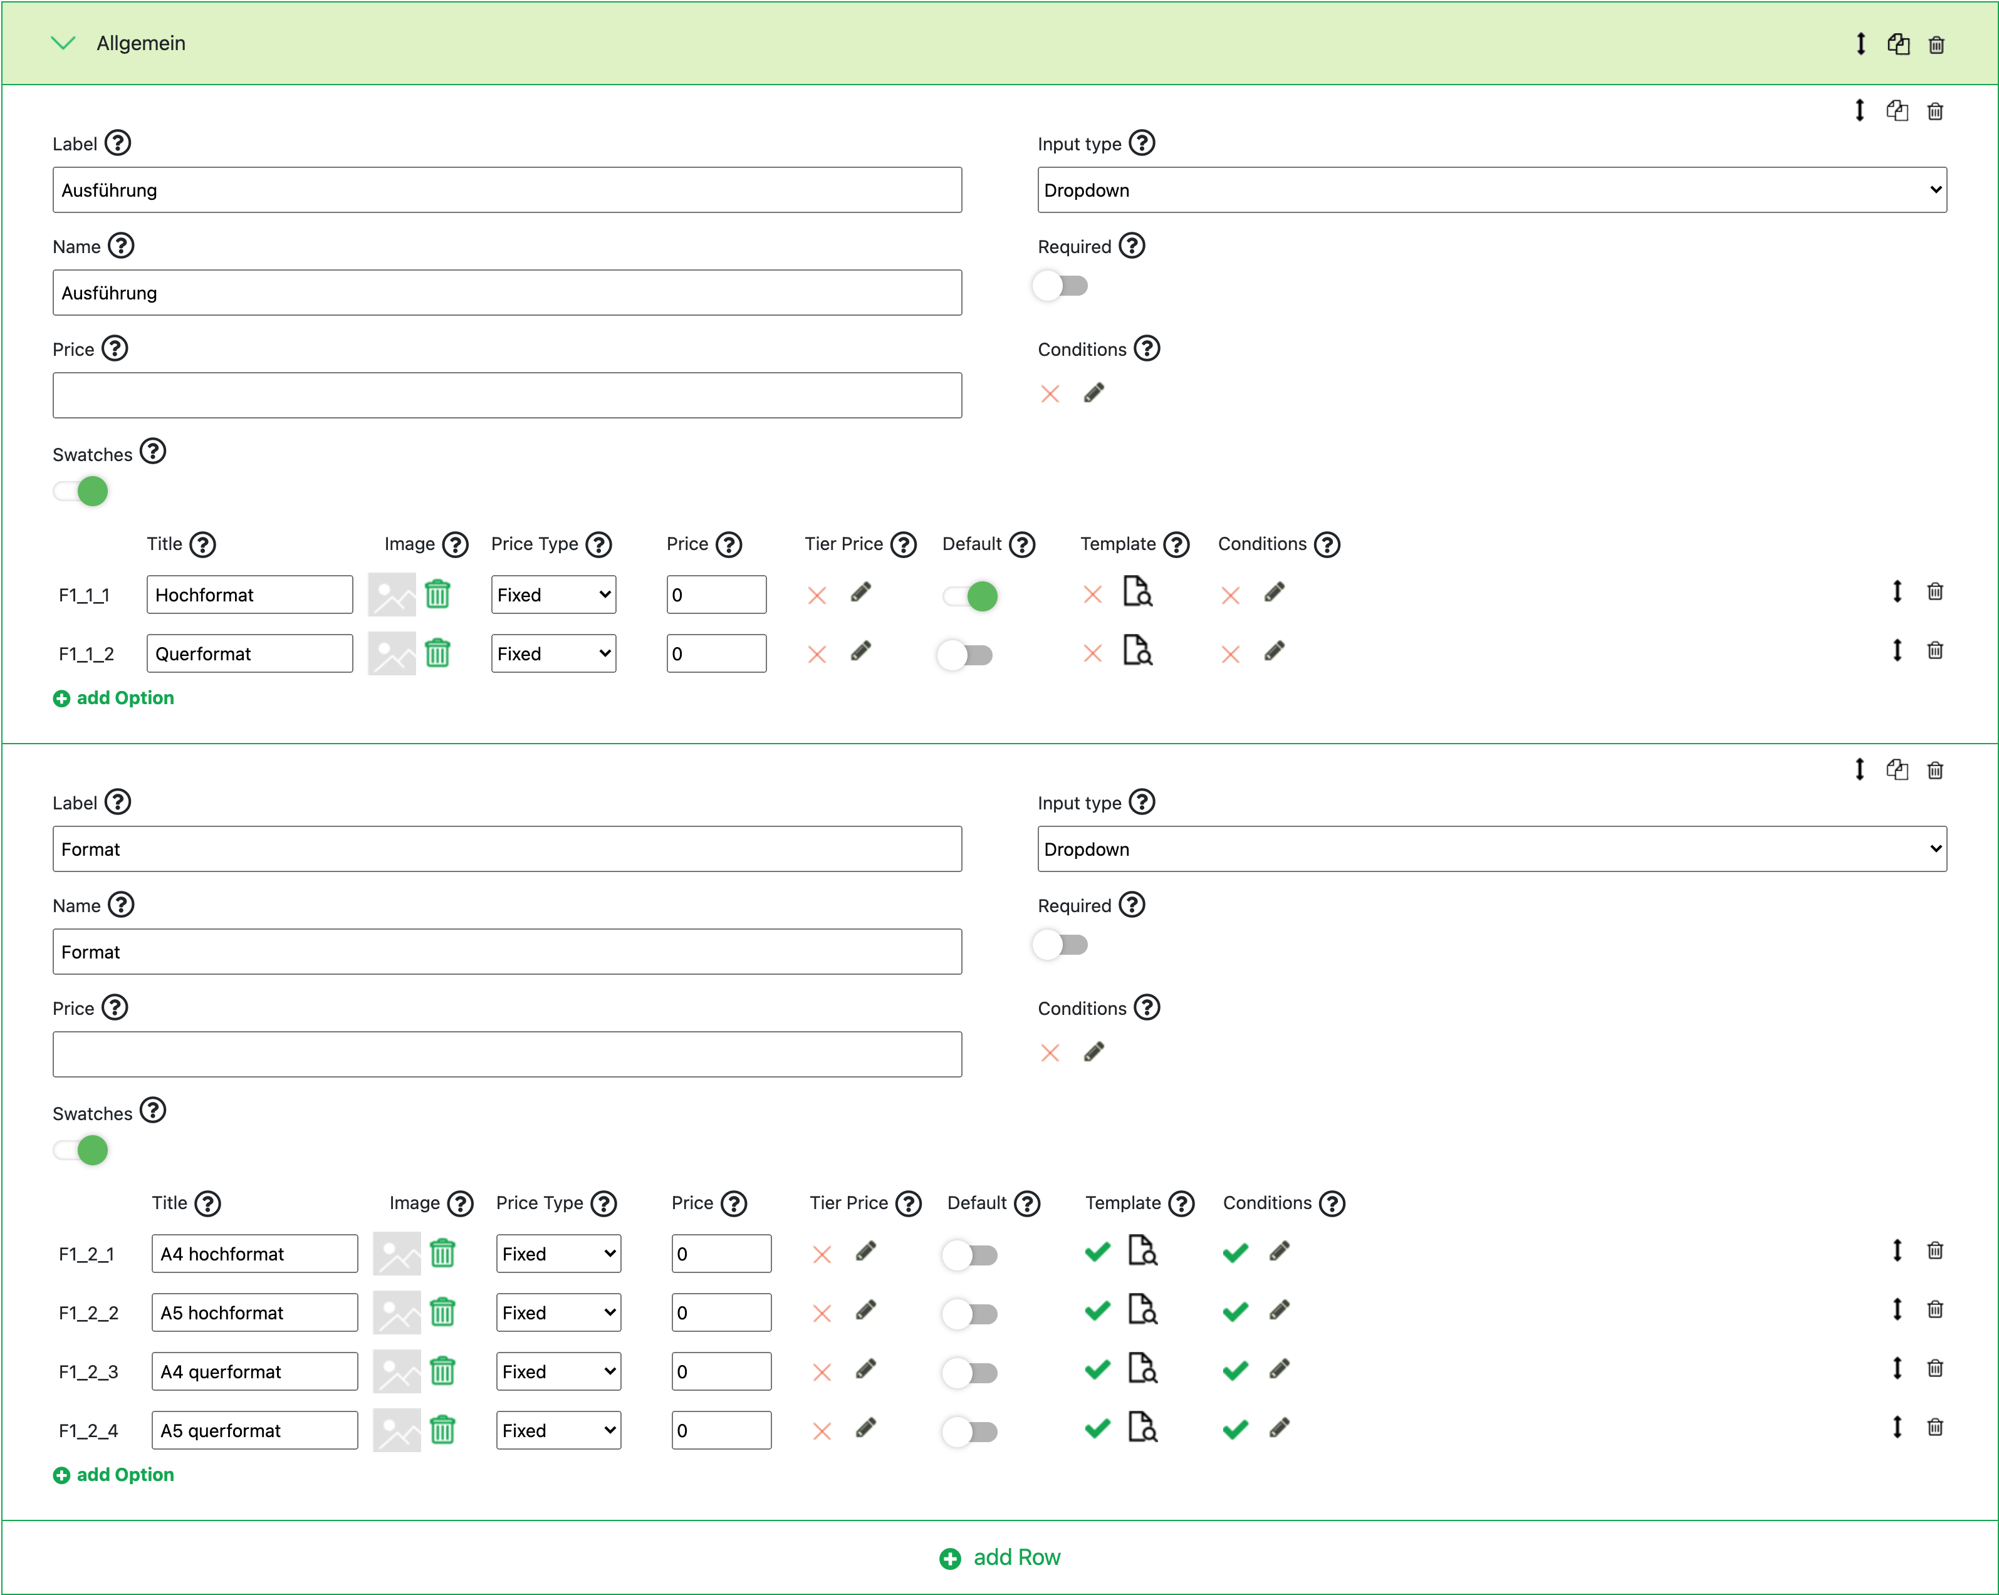Click image thumbnail for Hochformat option
The image size is (1999, 1595).
[x=391, y=595]
